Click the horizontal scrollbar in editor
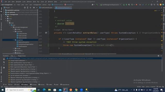The image size is (165, 92). point(83,54)
